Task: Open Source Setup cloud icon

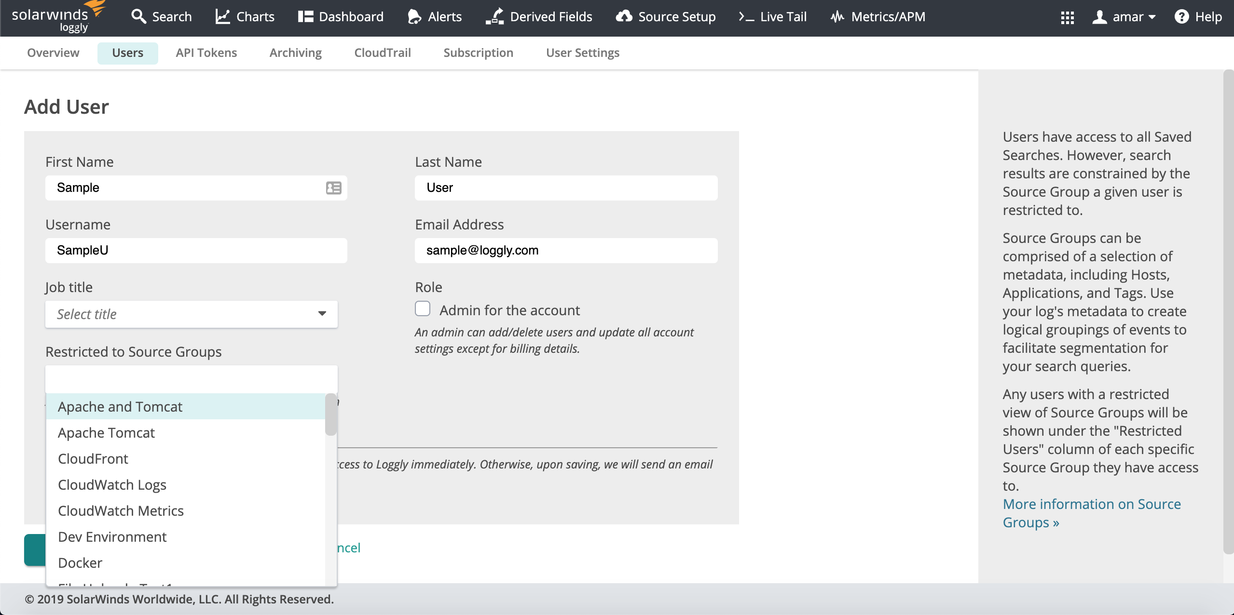Action: tap(624, 16)
